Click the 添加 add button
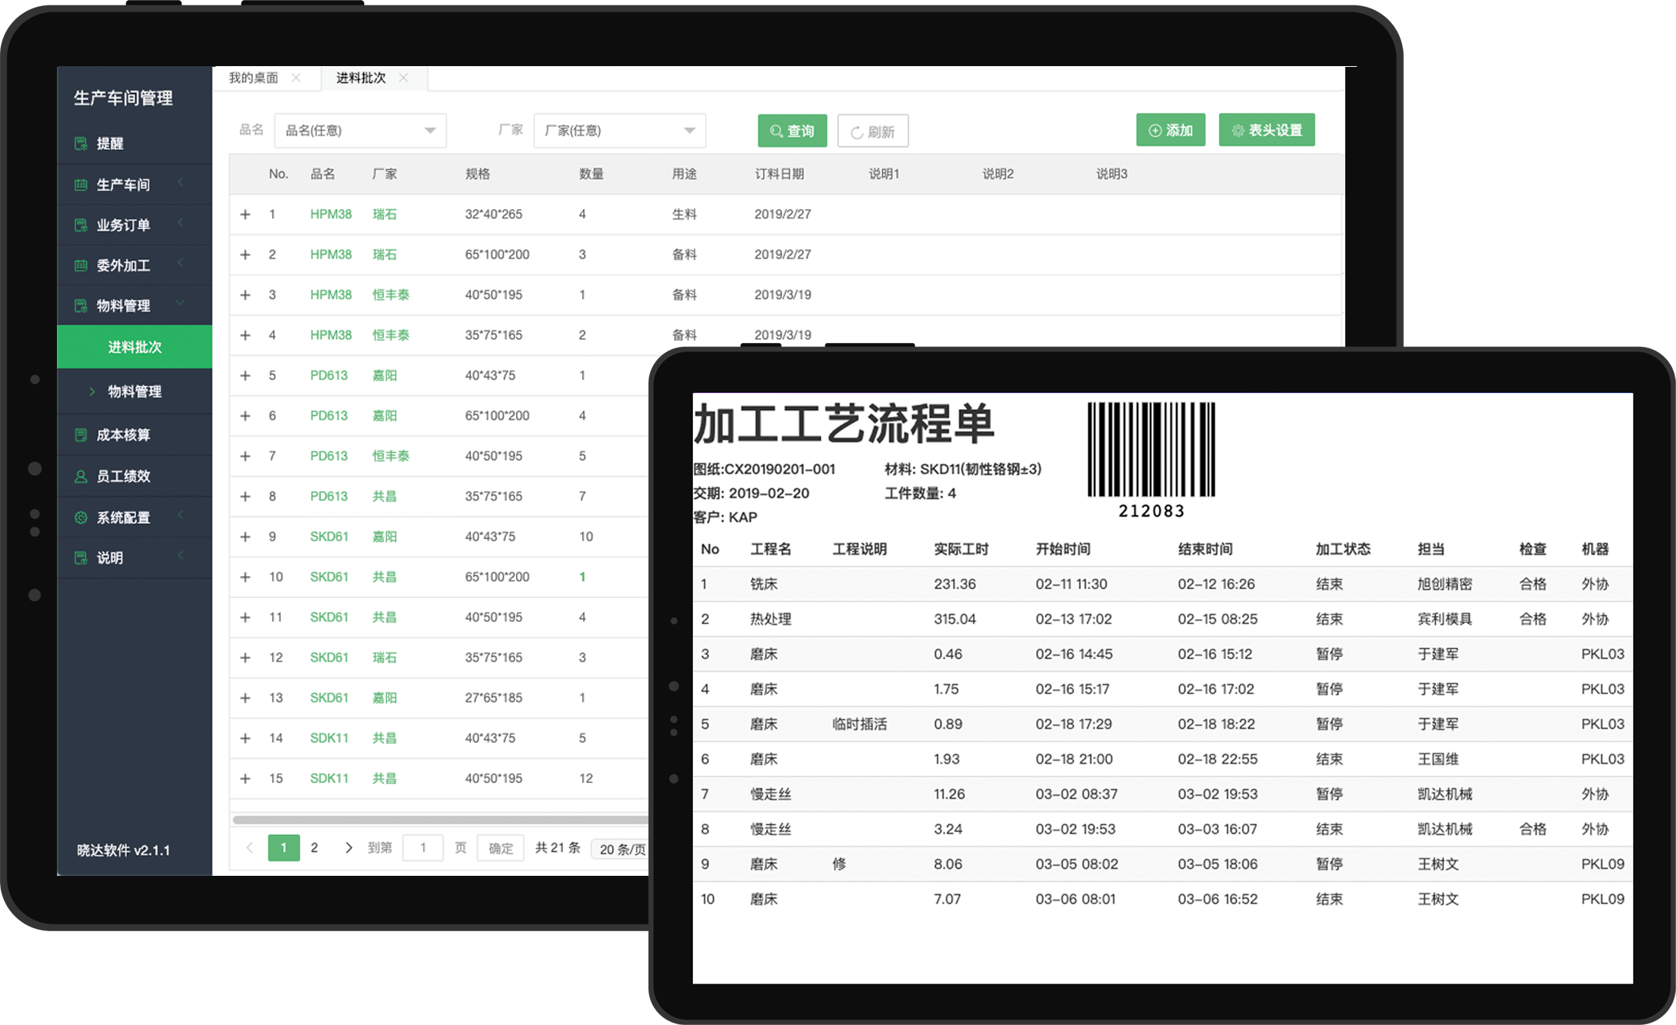The height and width of the screenshot is (1025, 1676). pyautogui.click(x=1171, y=130)
